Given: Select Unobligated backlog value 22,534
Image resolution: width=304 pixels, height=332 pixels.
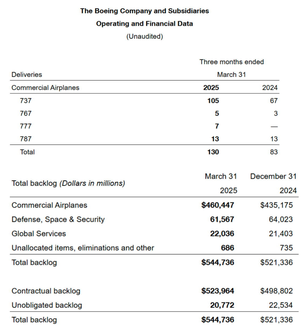Looking at the screenshot, I should pyautogui.click(x=281, y=305).
